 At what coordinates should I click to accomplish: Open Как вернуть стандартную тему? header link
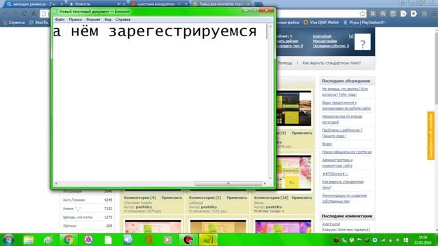tap(331, 63)
